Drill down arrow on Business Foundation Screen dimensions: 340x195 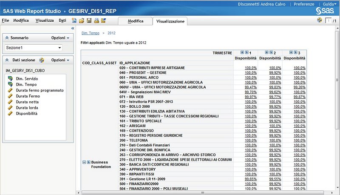click(x=89, y=162)
